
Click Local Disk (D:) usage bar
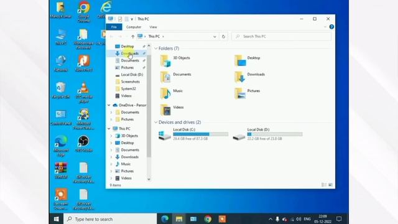(275, 134)
